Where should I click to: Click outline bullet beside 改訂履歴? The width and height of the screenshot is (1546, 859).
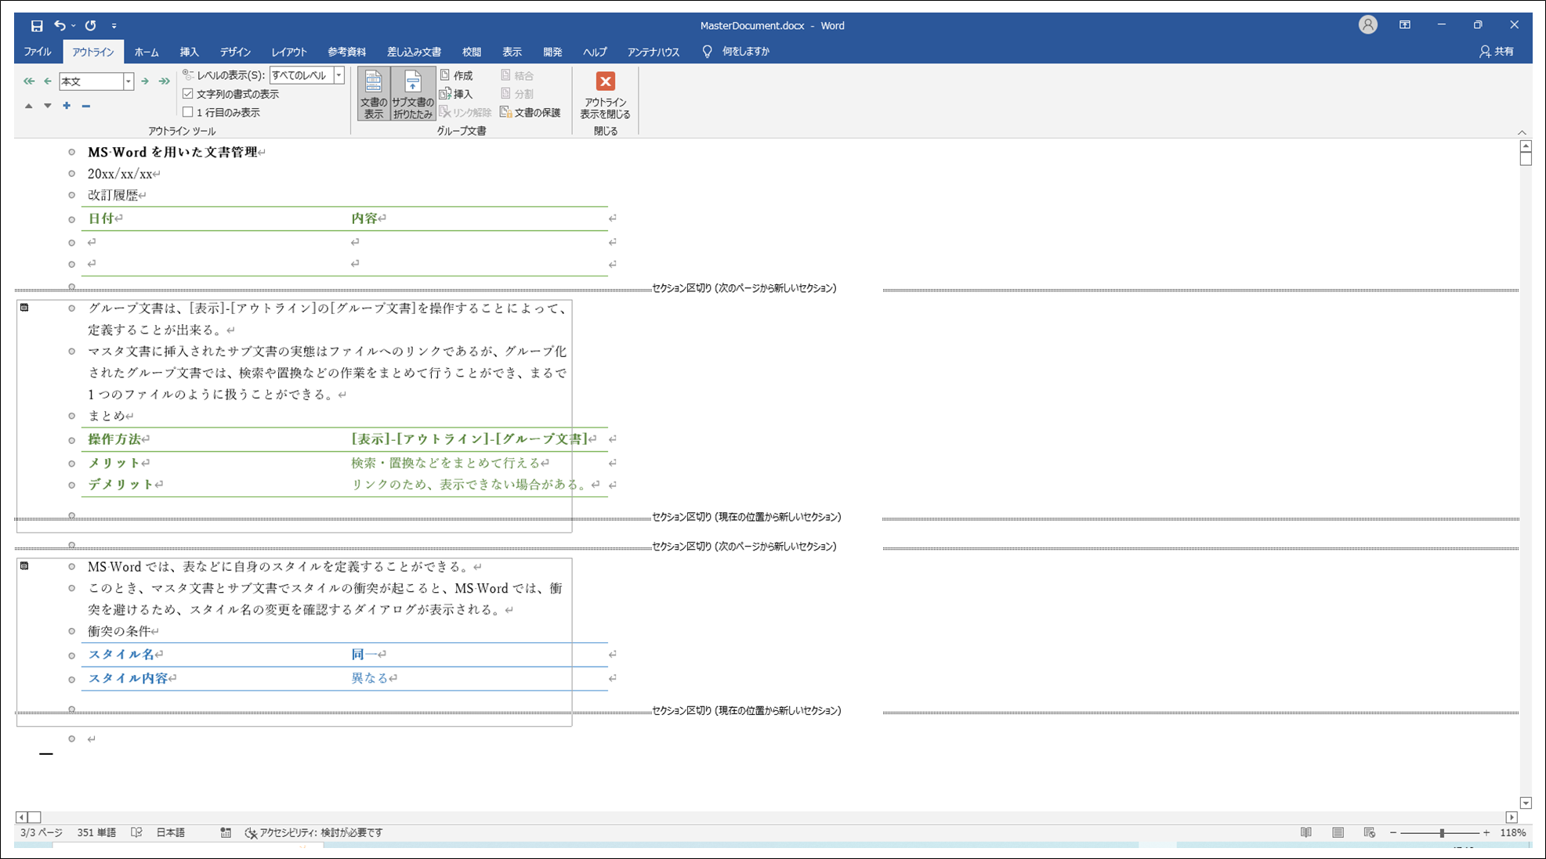[x=72, y=195]
